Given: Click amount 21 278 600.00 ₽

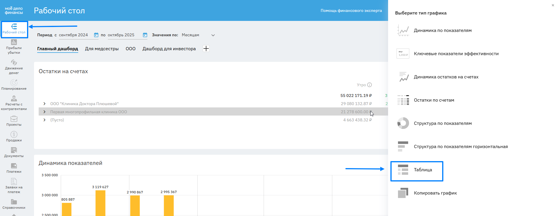Looking at the screenshot, I should pos(356,112).
